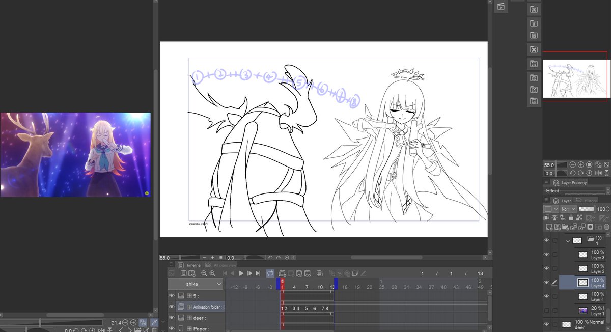Show hidden Layer 1 reference image
Viewport: 611px width, 332px height.
point(546,310)
